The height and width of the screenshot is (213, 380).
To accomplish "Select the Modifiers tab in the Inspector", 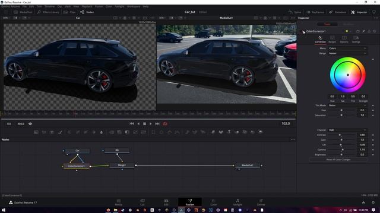I will click(349, 24).
